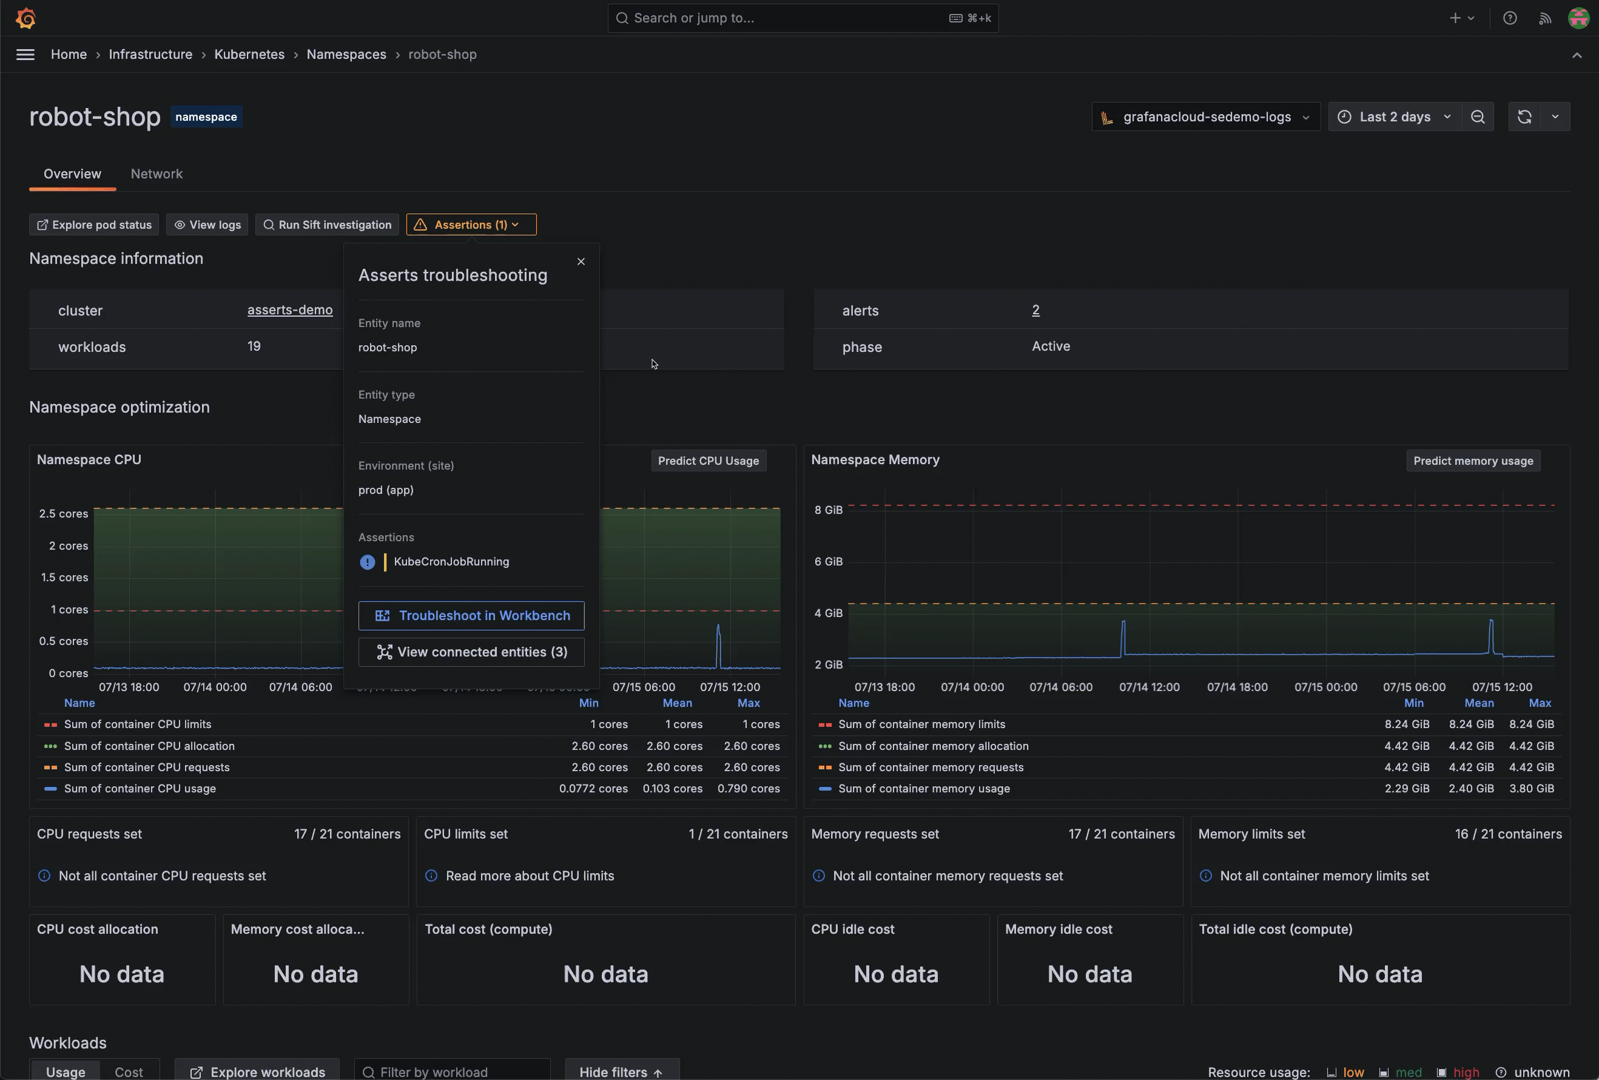Expand the refresh interval dropdown arrow
1599x1080 pixels.
(x=1555, y=117)
